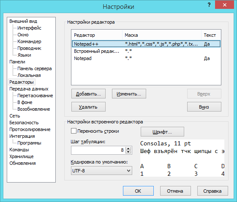Click the Изменить... button
237x202 pixels.
point(129,94)
